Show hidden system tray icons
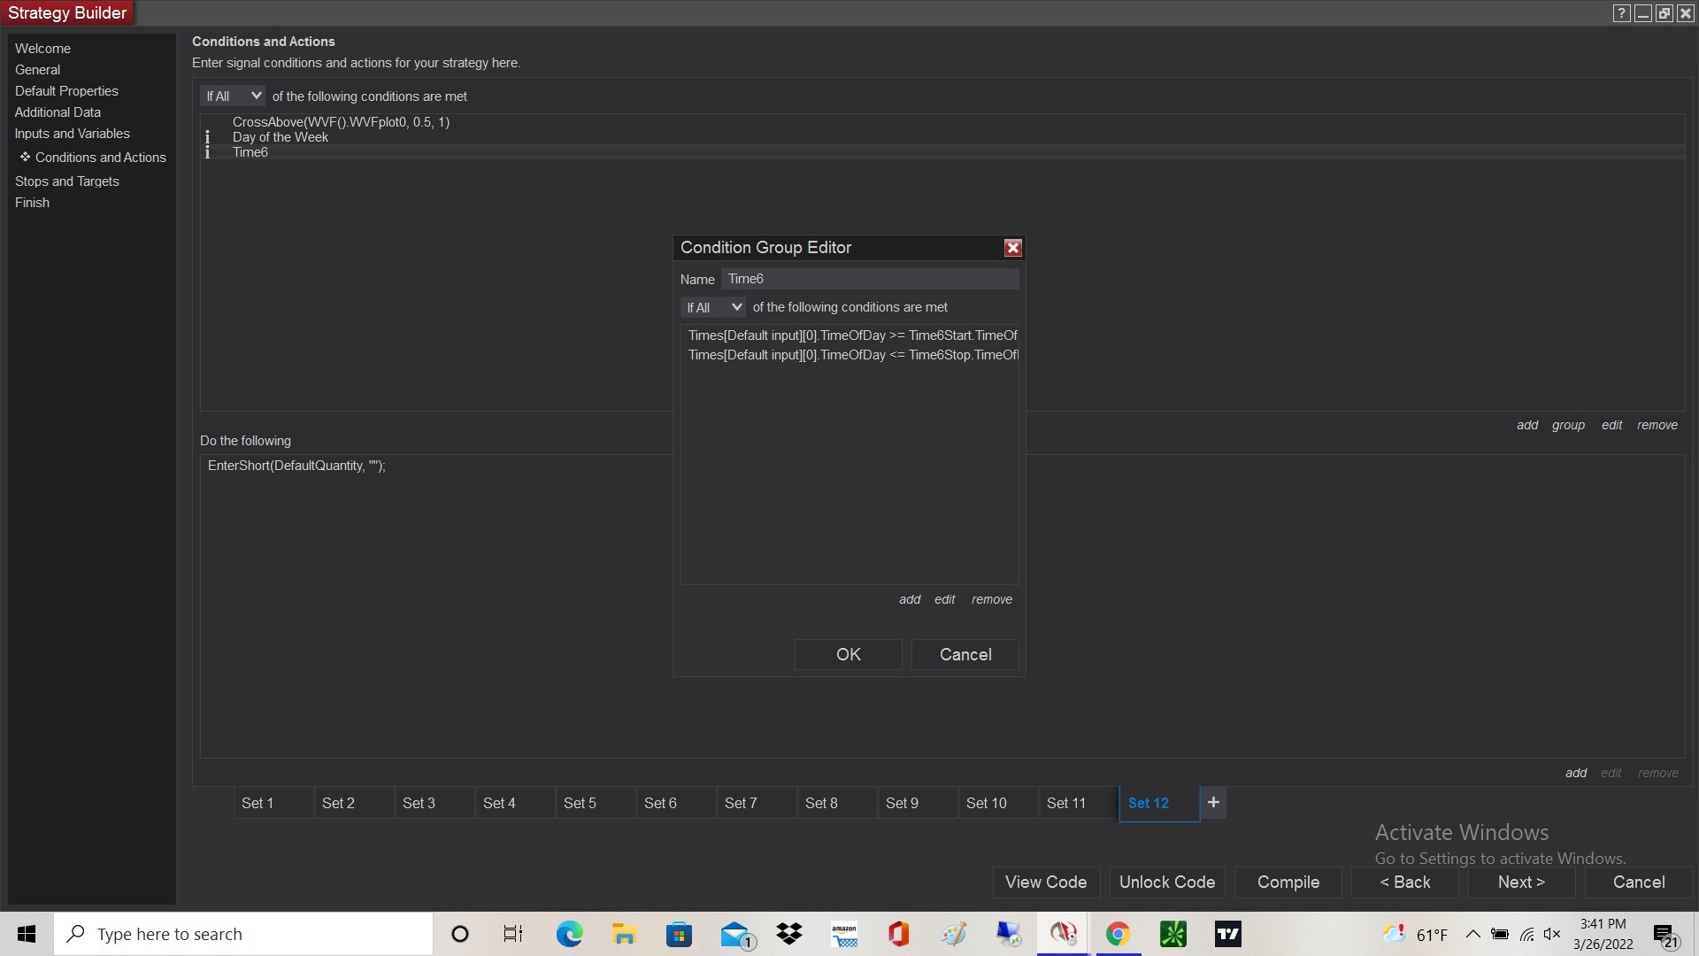 [x=1472, y=934]
